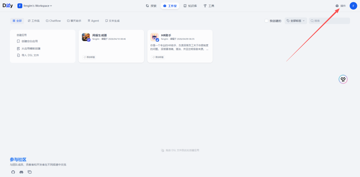Expand the 全部标签 dropdown

(296, 21)
